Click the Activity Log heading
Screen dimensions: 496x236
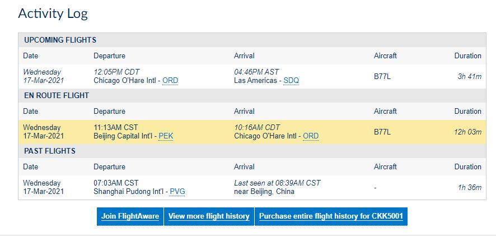pos(53,13)
